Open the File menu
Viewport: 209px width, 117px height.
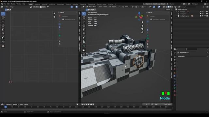[5, 4]
